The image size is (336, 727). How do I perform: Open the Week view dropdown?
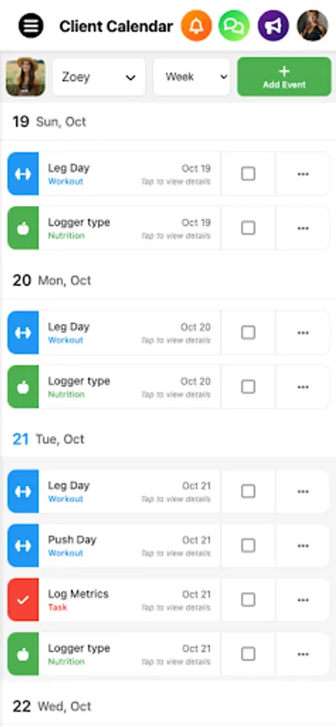point(192,77)
